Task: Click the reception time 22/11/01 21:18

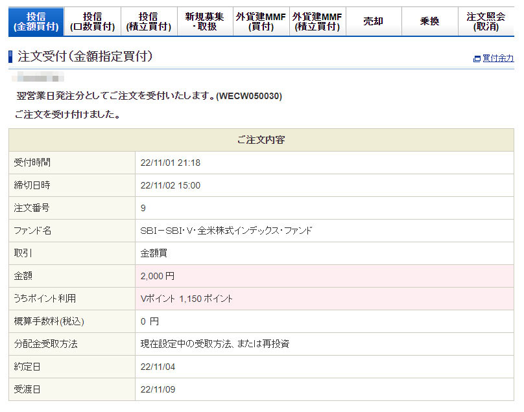Action: click(x=171, y=163)
